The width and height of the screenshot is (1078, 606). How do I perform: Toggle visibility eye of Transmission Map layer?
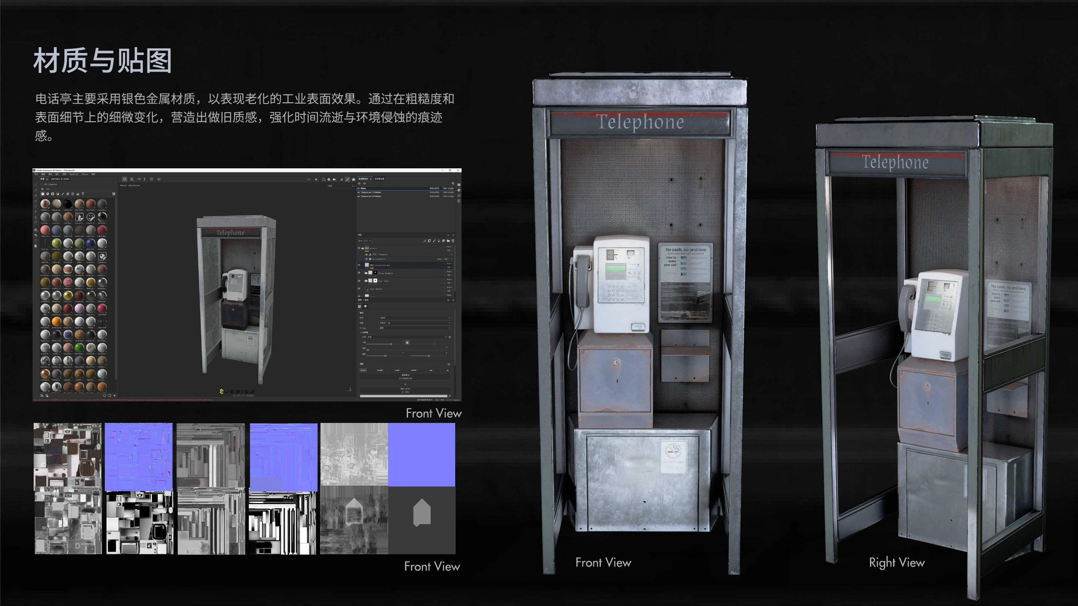click(359, 265)
